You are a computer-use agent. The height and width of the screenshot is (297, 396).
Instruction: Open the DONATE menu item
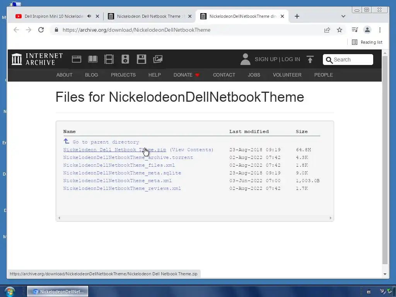(186, 75)
